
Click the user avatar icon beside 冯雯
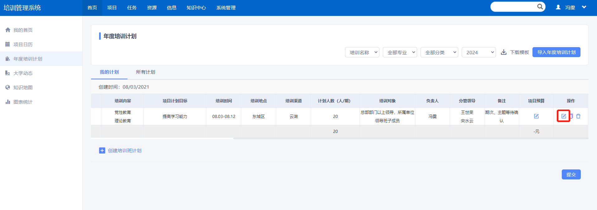[x=558, y=7]
